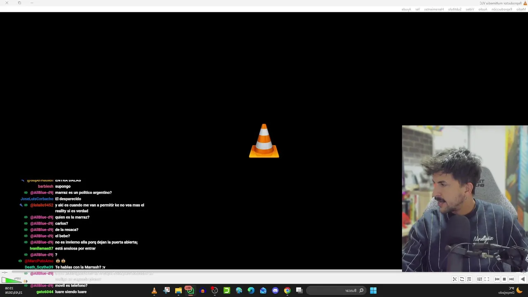The height and width of the screenshot is (297, 528).
Task: Open the Ayuda menu
Action: point(406,9)
